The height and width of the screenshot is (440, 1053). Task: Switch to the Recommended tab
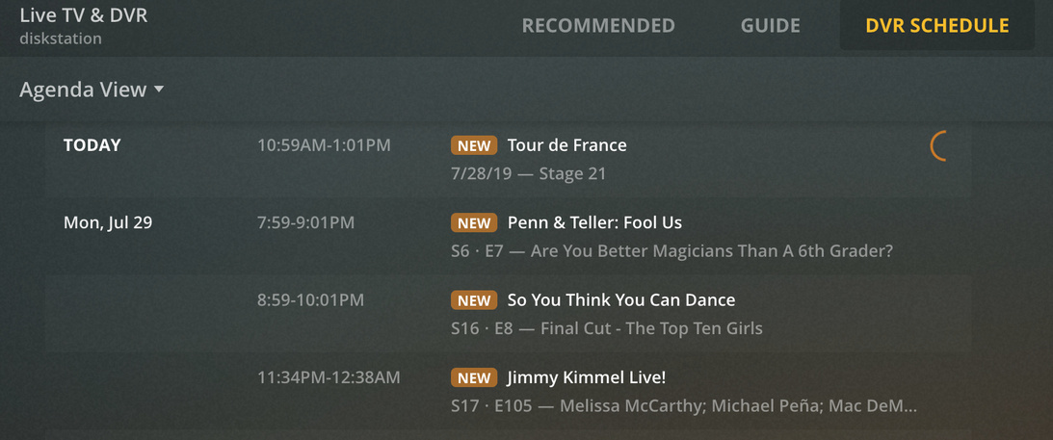tap(597, 26)
